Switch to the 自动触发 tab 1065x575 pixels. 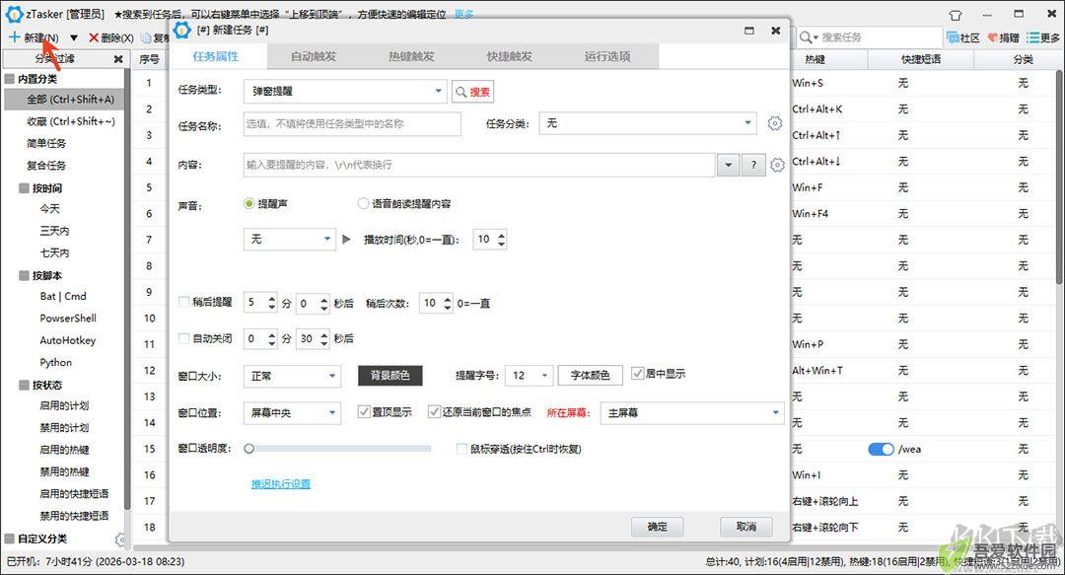(314, 56)
